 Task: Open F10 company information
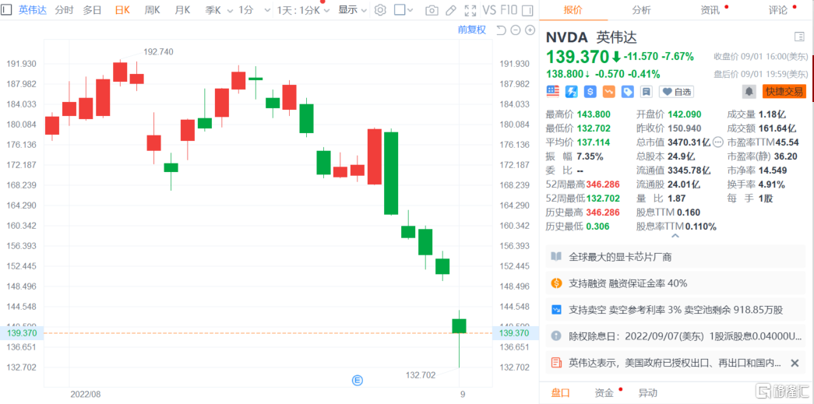tap(509, 10)
